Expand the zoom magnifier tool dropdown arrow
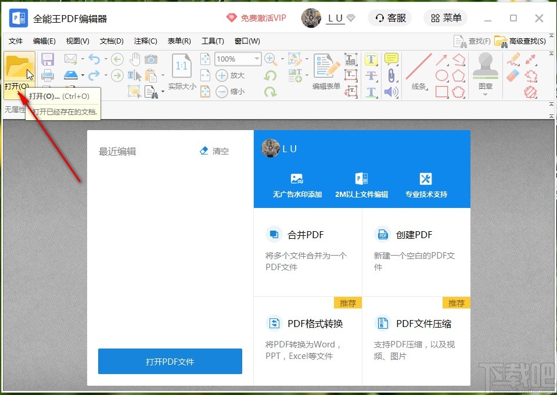Image resolution: width=557 pixels, height=395 pixels. (282, 59)
